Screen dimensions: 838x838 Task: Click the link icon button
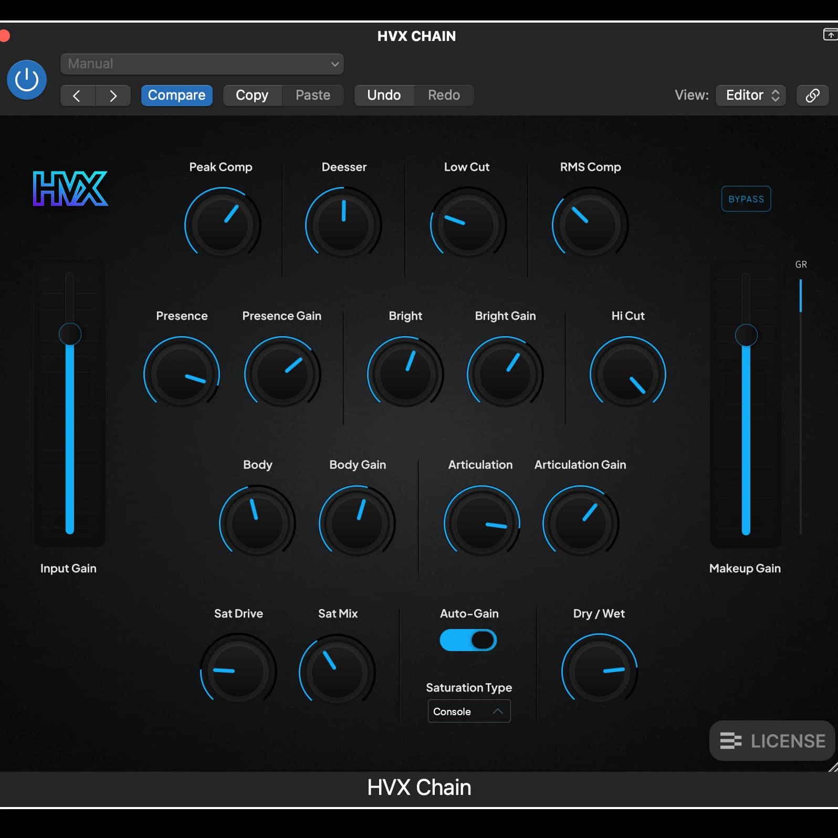point(812,96)
